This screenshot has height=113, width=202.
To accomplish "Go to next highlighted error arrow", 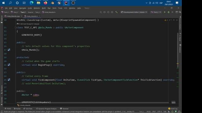I will point(177,20).
